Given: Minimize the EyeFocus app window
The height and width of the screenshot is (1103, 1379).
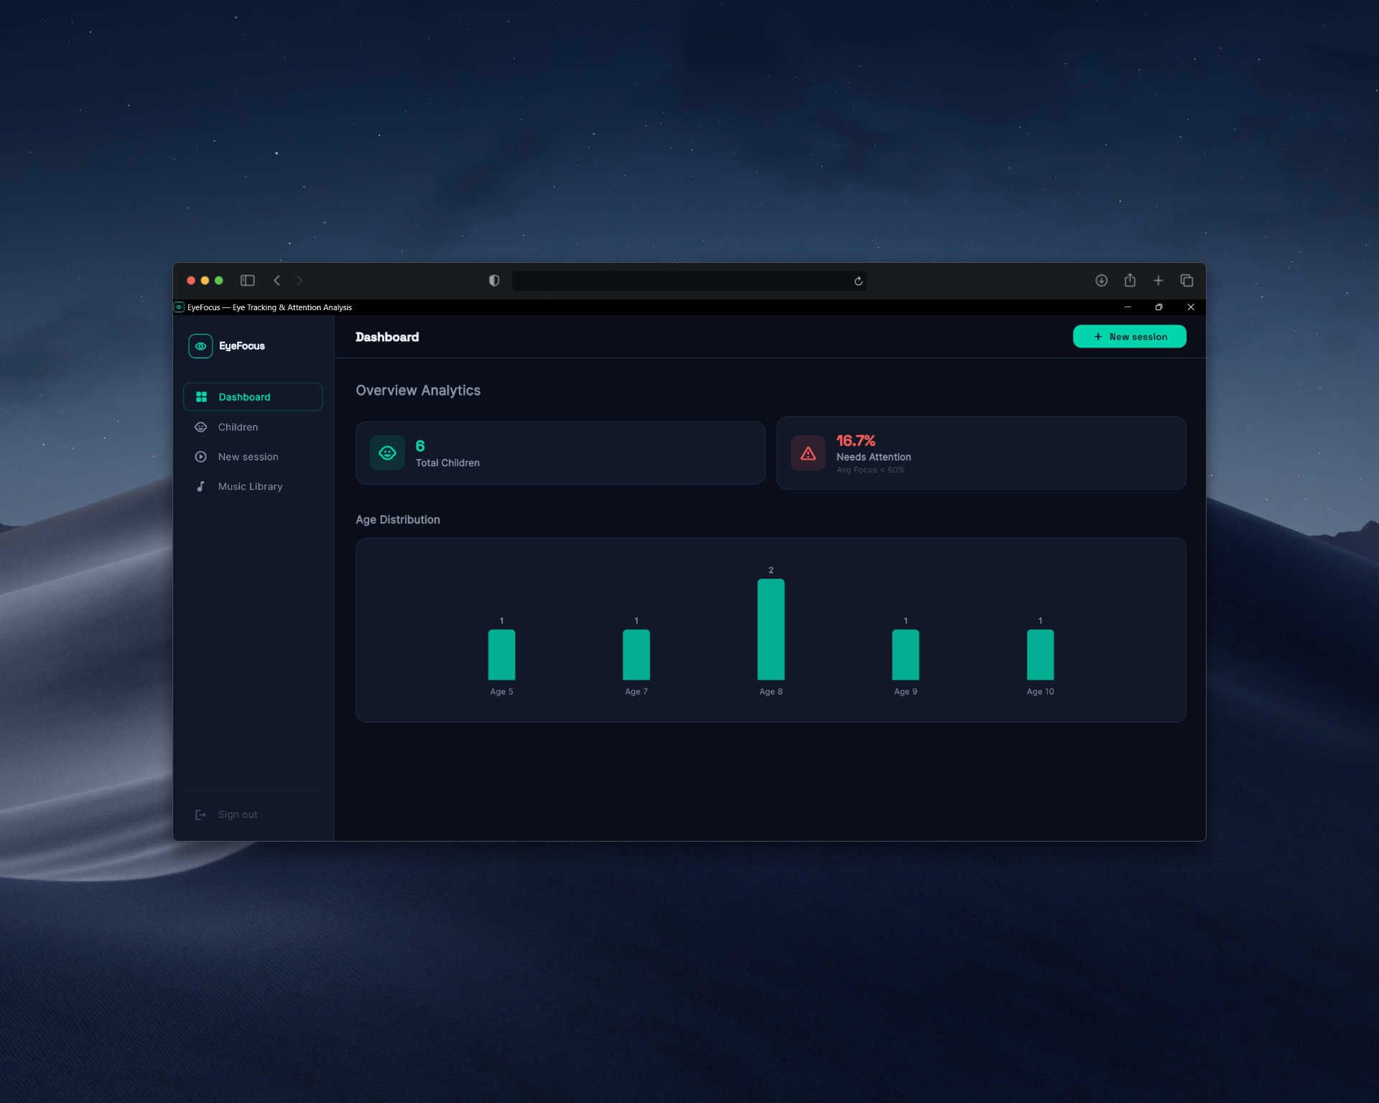Looking at the screenshot, I should (x=1128, y=307).
